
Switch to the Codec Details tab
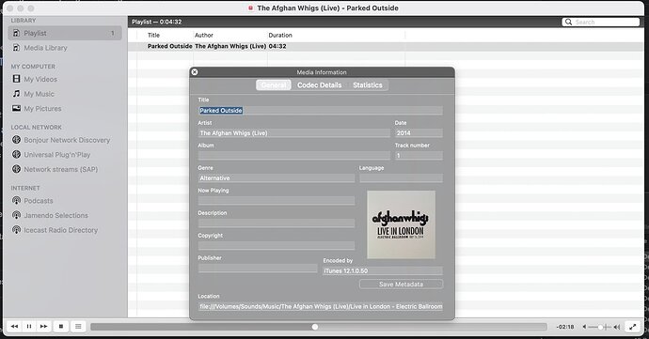click(x=319, y=85)
